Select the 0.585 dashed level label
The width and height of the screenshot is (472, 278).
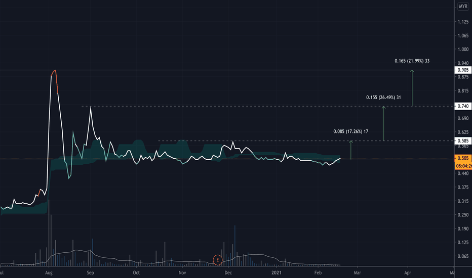pyautogui.click(x=463, y=141)
